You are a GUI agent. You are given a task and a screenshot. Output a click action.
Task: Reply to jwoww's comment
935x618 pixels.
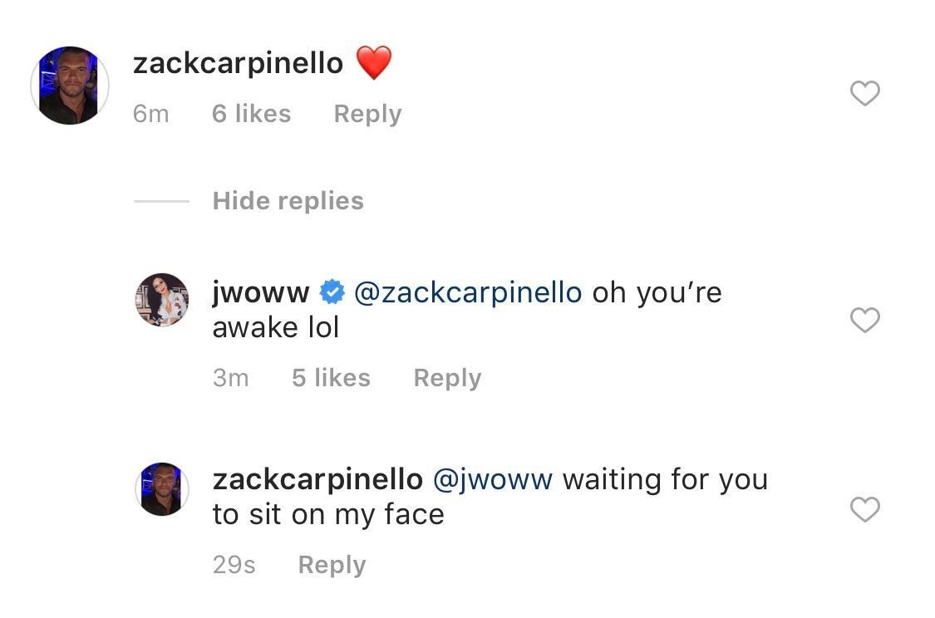pos(447,378)
